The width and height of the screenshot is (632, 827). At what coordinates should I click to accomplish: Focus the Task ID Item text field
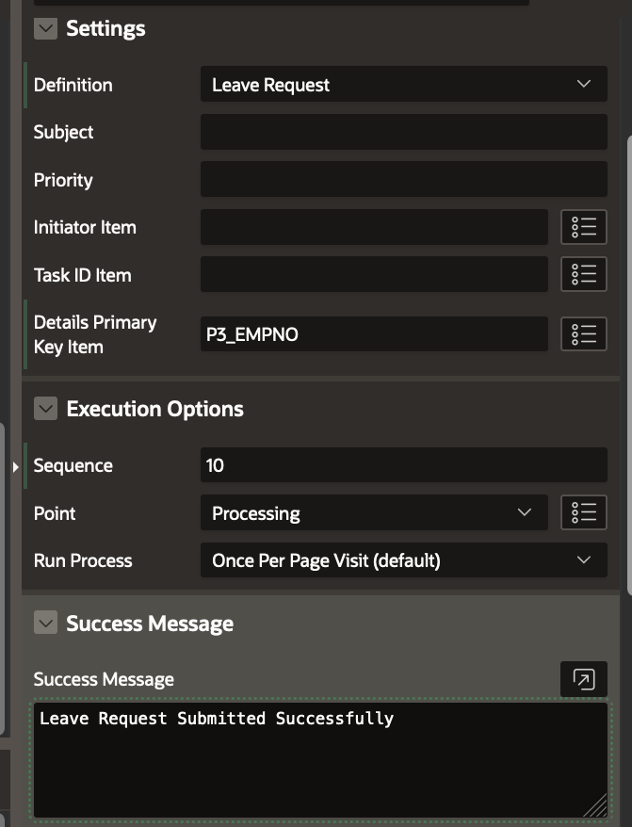[373, 274]
